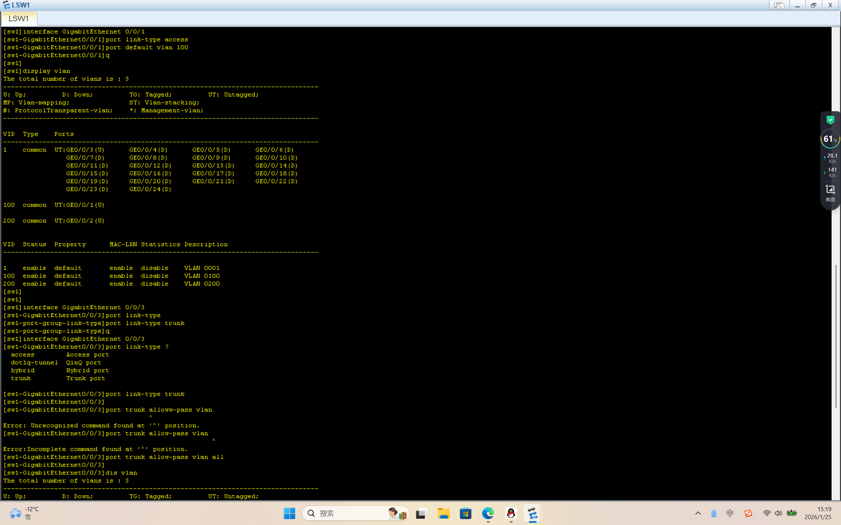Open Microsoft Edge from the taskbar
841x525 pixels.
pyautogui.click(x=488, y=513)
